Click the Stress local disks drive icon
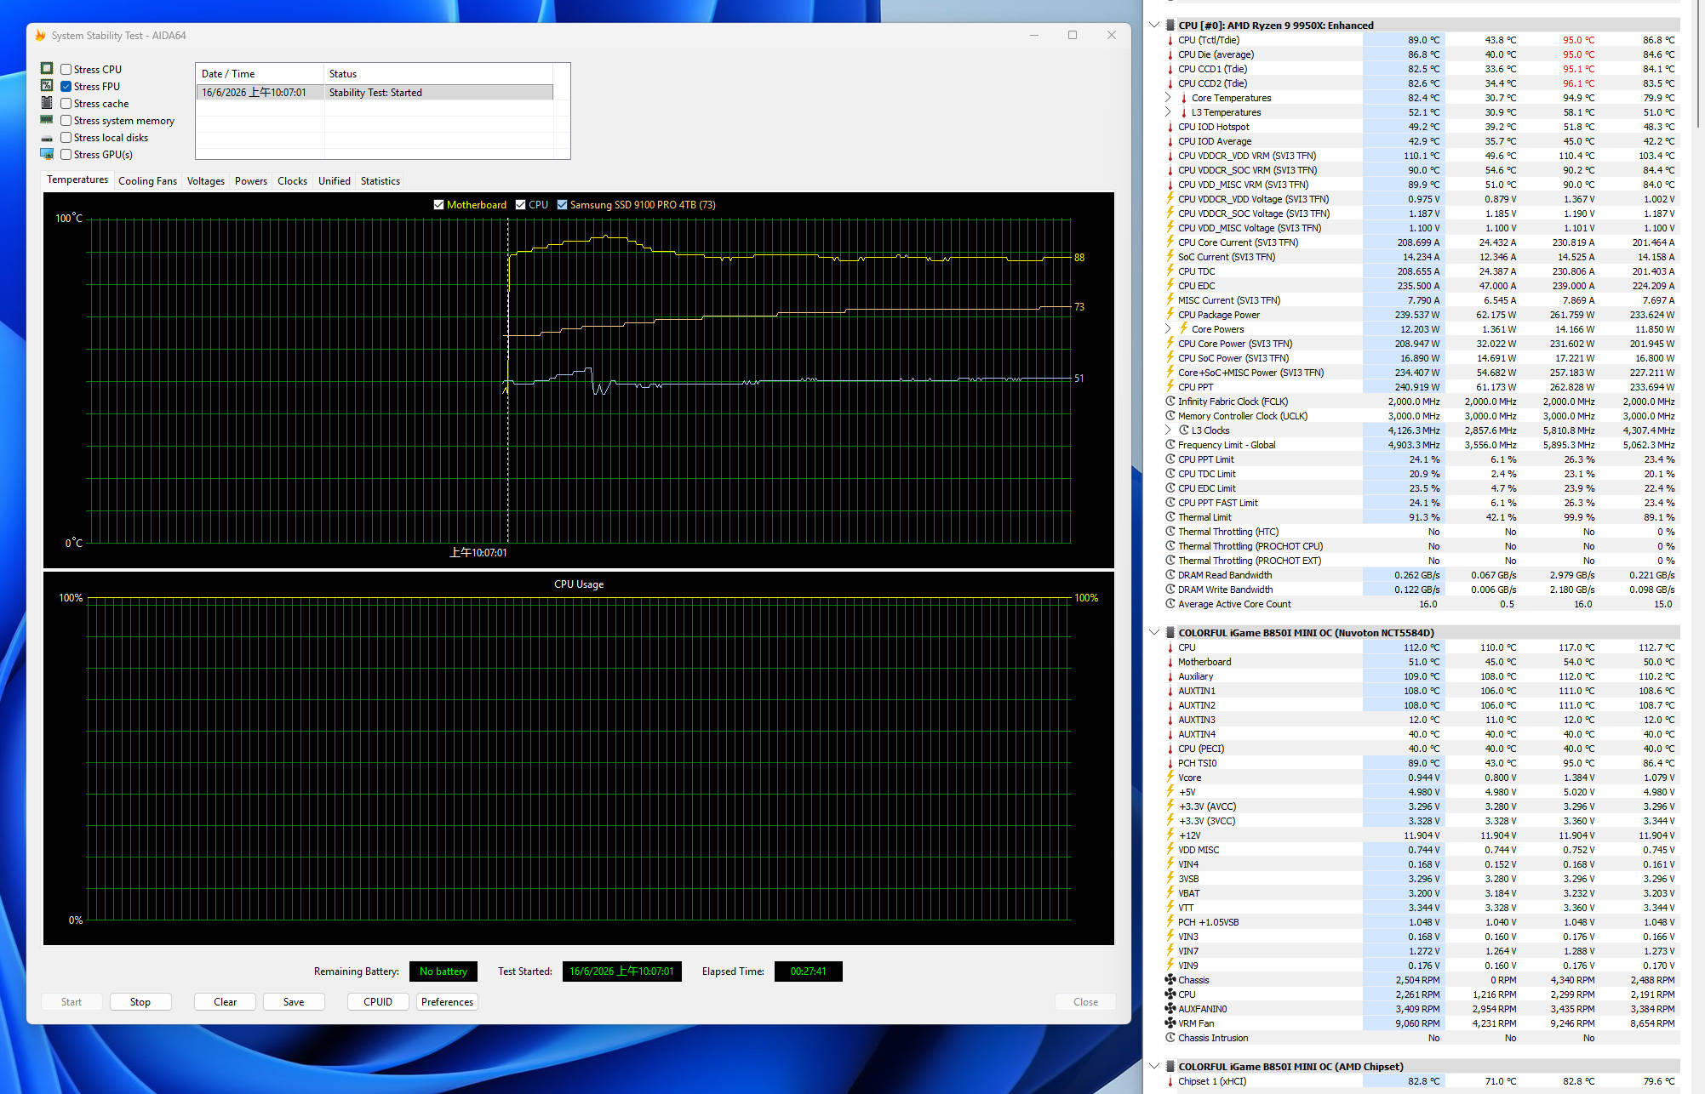The width and height of the screenshot is (1705, 1094). point(47,138)
